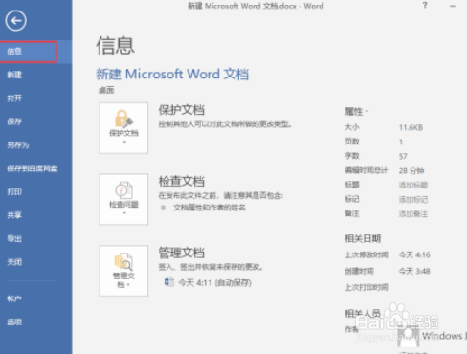Click the 新建 Microsoft Word 文档 title
Image resolution: width=467 pixels, height=354 pixels.
172,74
